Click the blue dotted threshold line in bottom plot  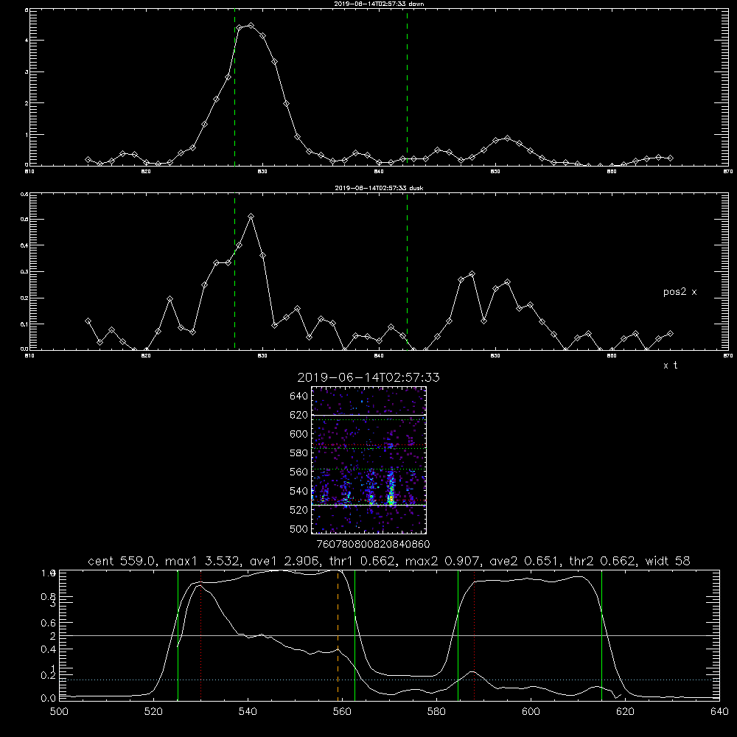coord(388,680)
